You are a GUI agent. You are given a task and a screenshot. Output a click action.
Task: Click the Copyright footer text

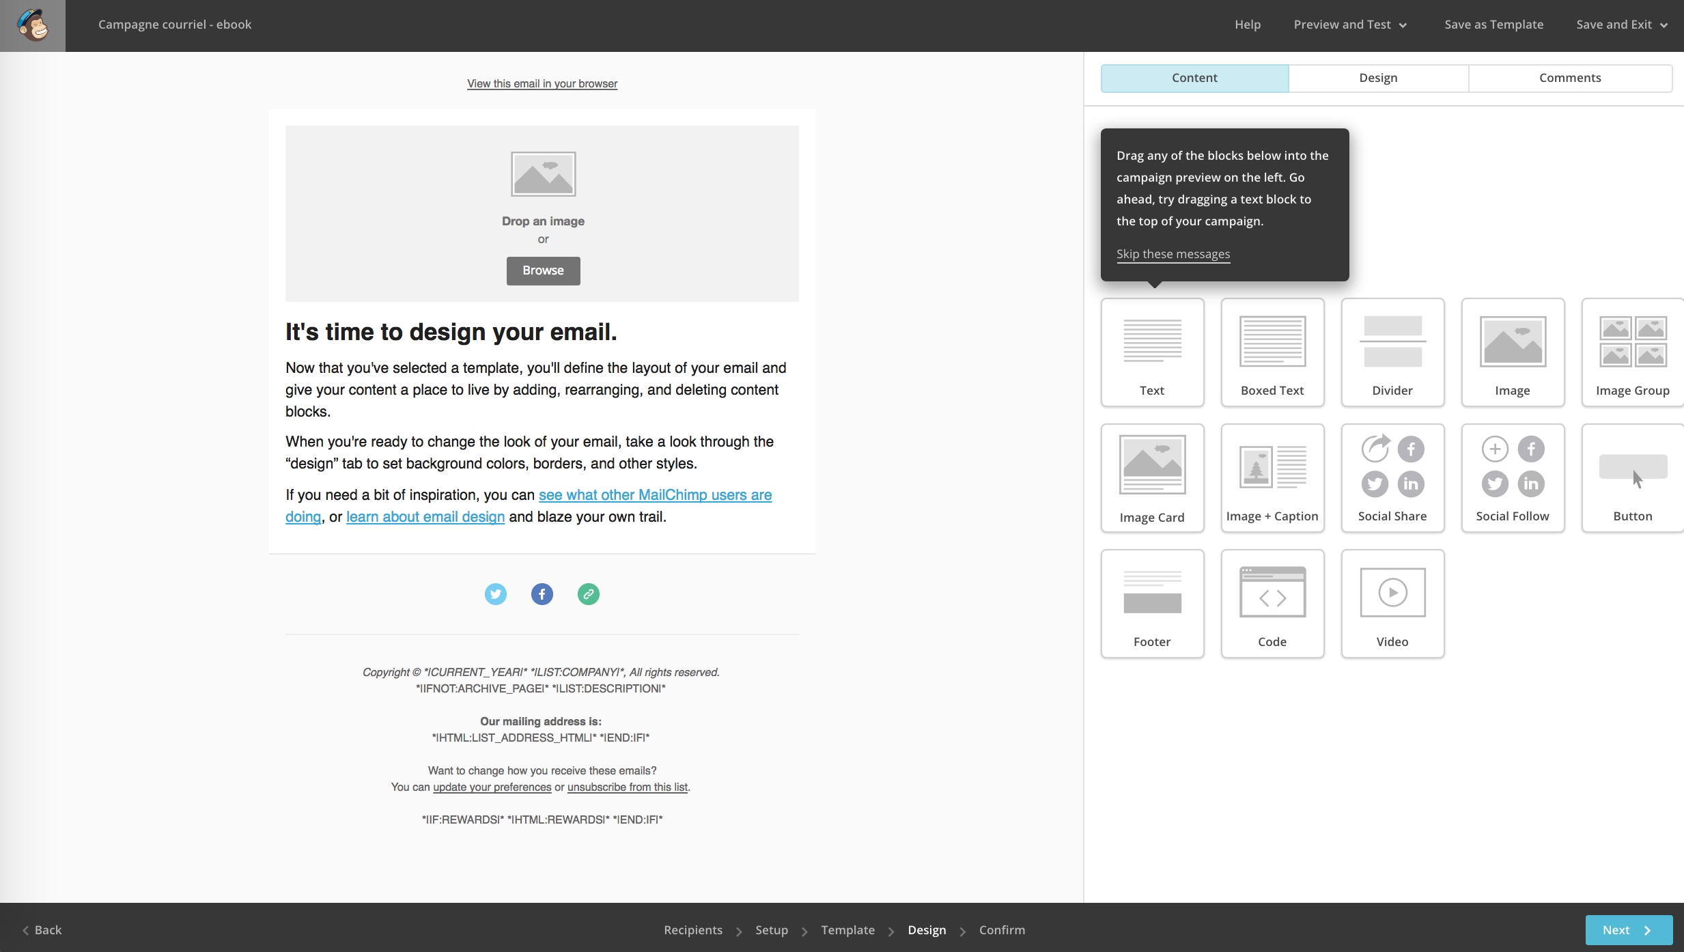point(541,672)
